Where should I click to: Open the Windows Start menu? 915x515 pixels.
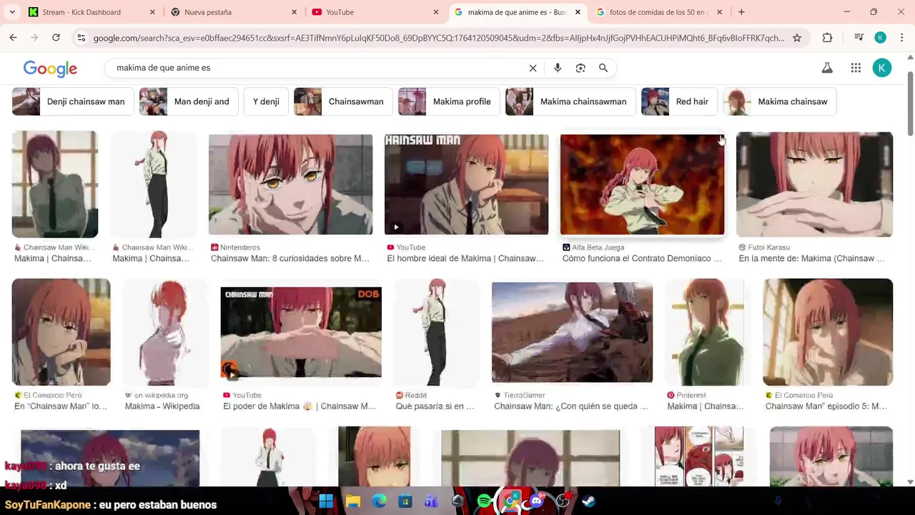326,501
